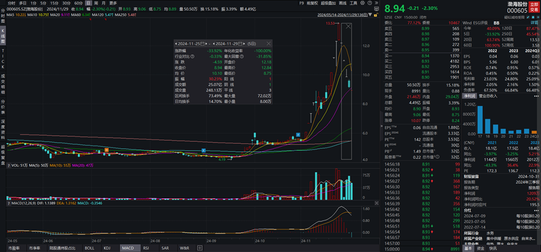
Task: Open the 前复权 adjustment dropdown
Action: tap(312, 3)
